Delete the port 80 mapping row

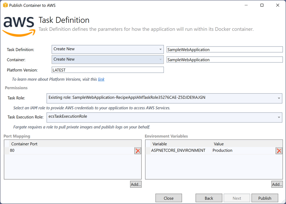pyautogui.click(x=138, y=151)
